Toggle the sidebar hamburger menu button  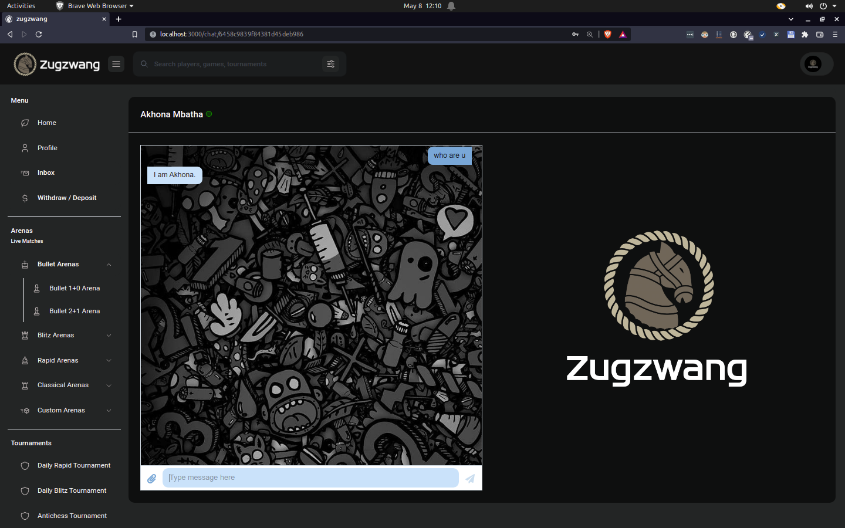point(116,64)
